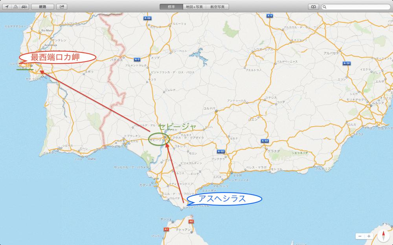Viewport: 393px width, 245px height.
Task: Select the Azambuja town label
Action: point(51,45)
